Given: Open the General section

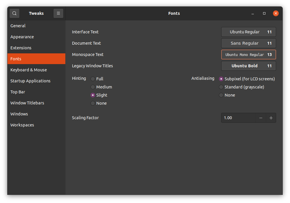Looking at the screenshot, I should tap(36, 26).
